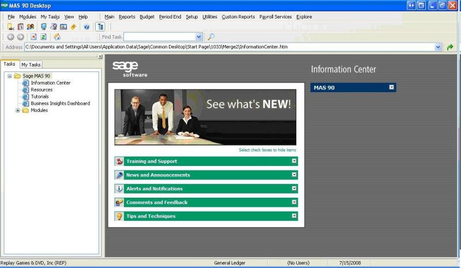Click the Find Task magnifying glass icon
The height and width of the screenshot is (268, 461).
click(x=211, y=37)
